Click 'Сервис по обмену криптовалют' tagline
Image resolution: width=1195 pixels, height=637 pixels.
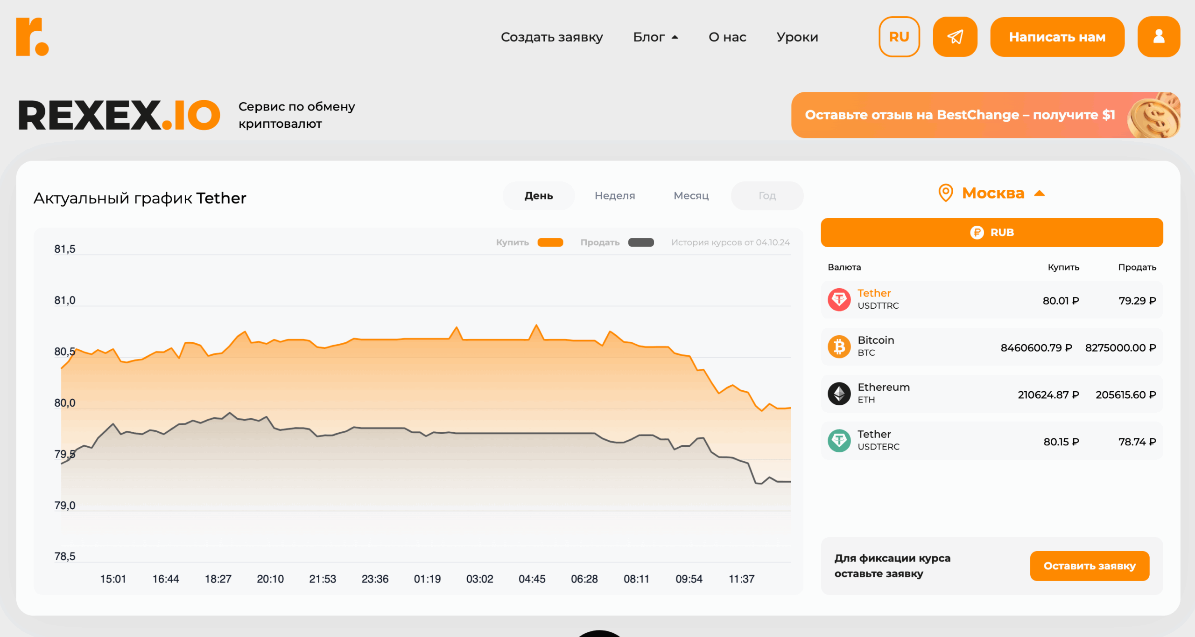pos(296,115)
